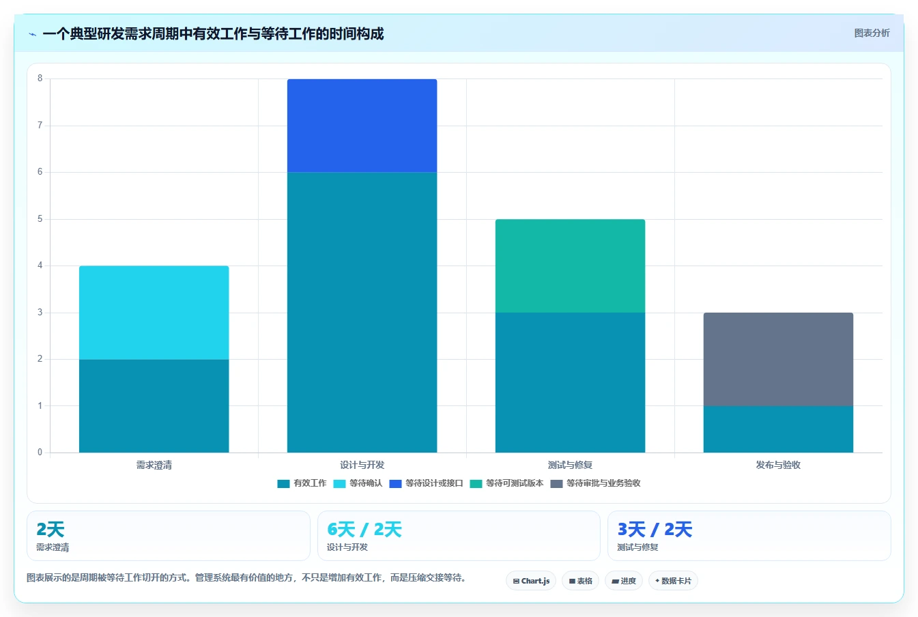This screenshot has height=617, width=918.
Task: Click the 表格 tag chip
Action: click(x=580, y=581)
